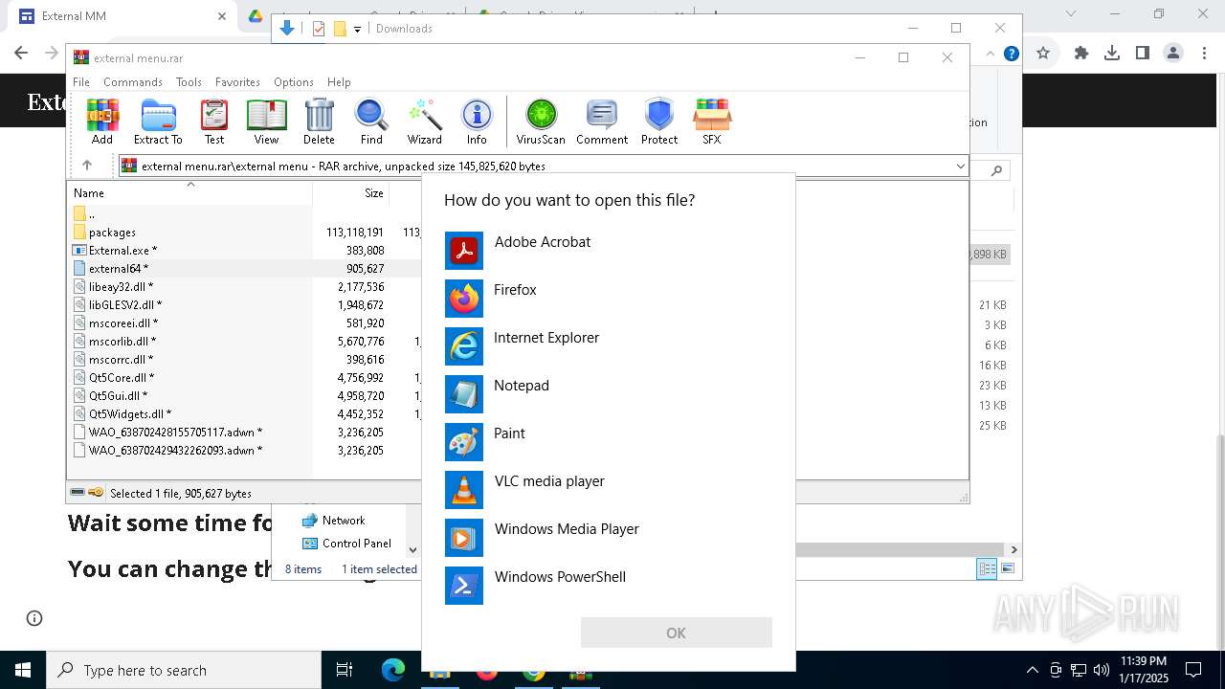Open Task View on the taskbar
The image size is (1225, 689).
tap(345, 670)
